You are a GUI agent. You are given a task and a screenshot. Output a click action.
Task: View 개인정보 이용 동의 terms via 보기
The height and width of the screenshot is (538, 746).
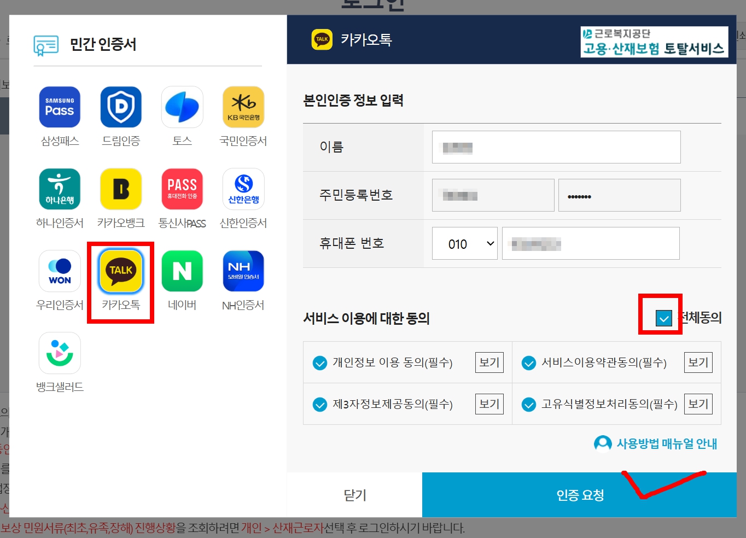coord(489,362)
